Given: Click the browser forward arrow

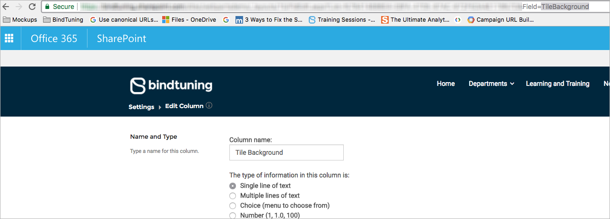Looking at the screenshot, I should pyautogui.click(x=19, y=7).
